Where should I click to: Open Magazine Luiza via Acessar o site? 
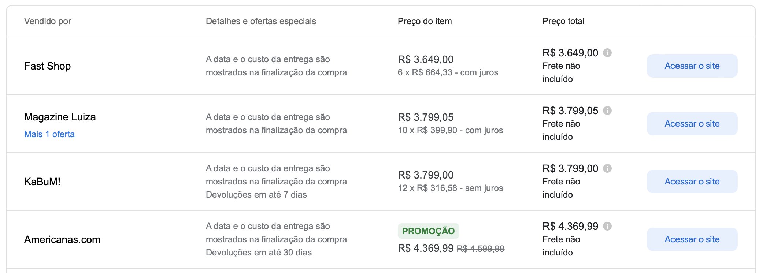[692, 124]
